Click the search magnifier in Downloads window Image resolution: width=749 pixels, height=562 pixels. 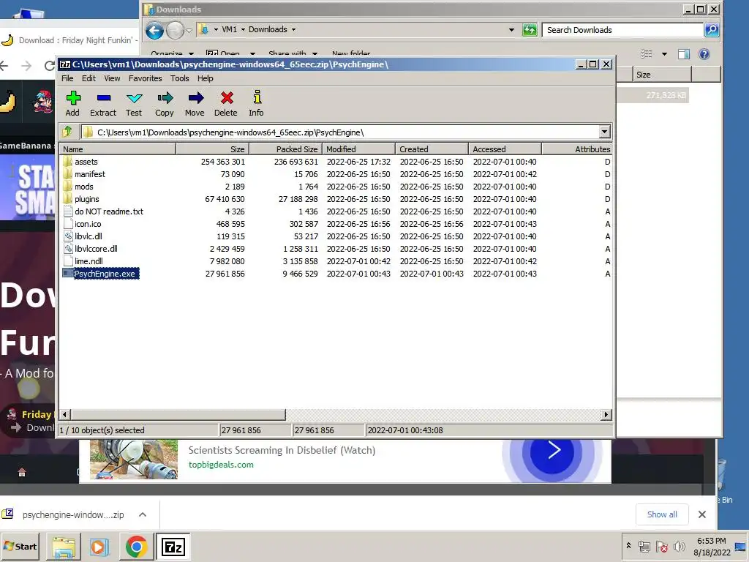point(711,29)
